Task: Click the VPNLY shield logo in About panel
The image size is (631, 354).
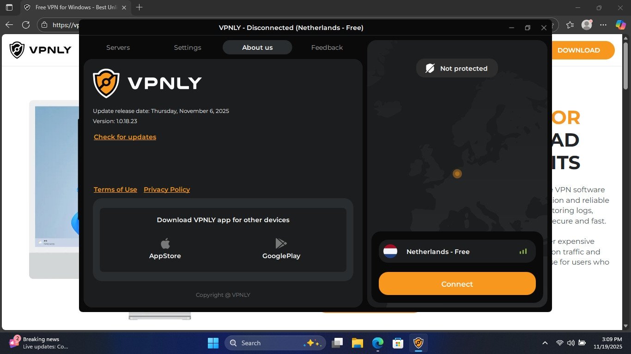Action: click(x=106, y=83)
